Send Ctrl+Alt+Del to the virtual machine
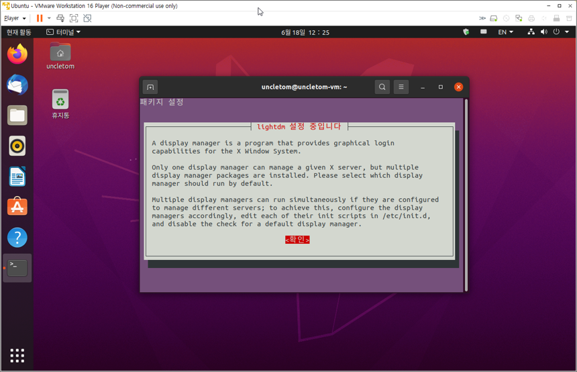Screen dimensions: 577x372 (60, 18)
